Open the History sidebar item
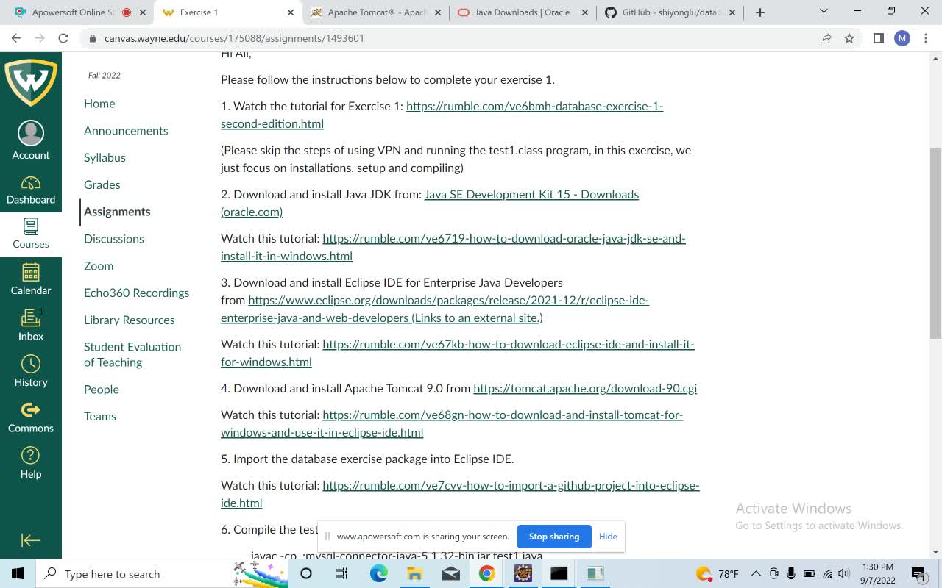The height and width of the screenshot is (588, 942). tap(31, 372)
